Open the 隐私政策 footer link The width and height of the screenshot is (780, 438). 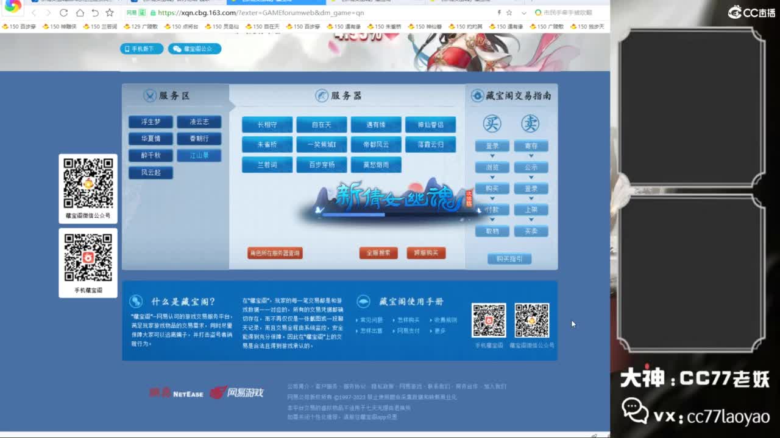coord(383,386)
